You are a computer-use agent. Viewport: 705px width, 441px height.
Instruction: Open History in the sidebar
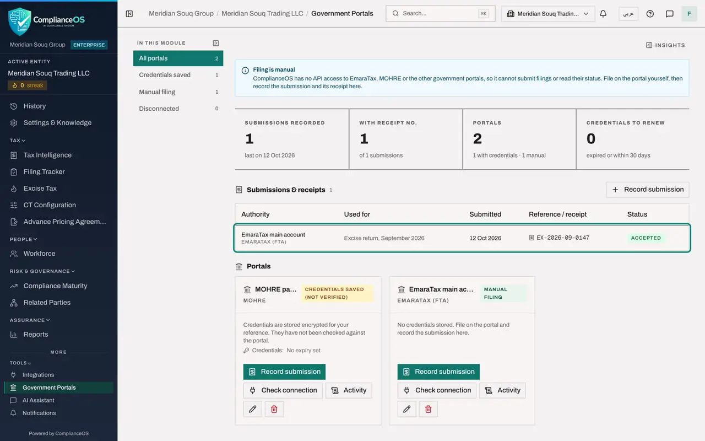click(59, 106)
